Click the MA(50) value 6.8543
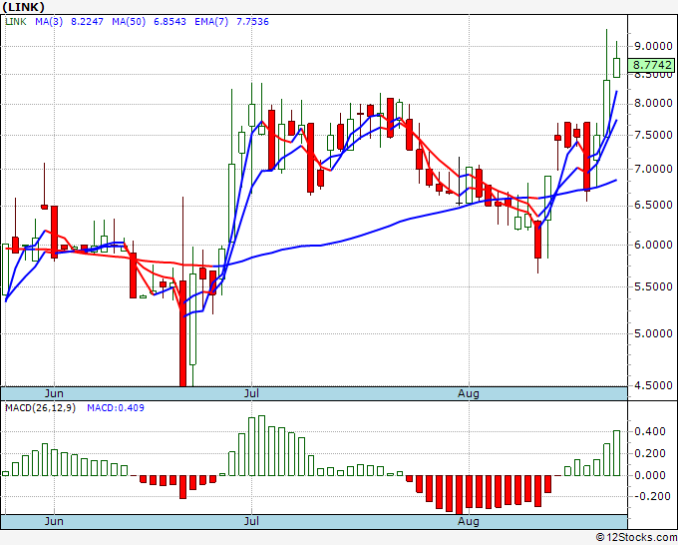The height and width of the screenshot is (545, 678). [x=169, y=22]
